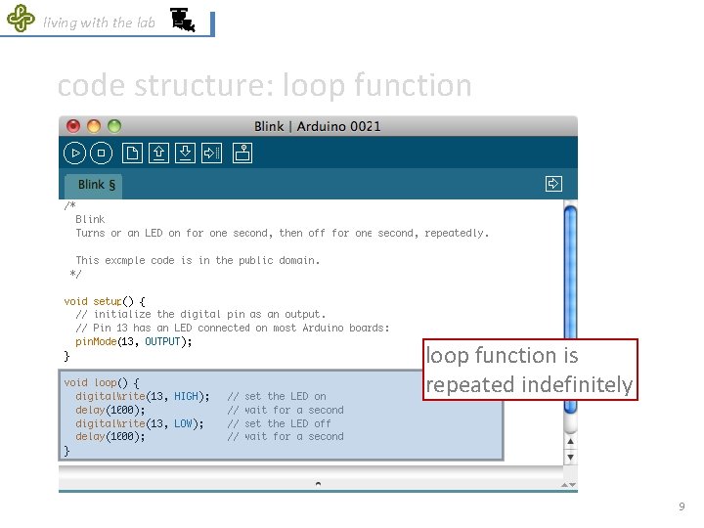The width and height of the screenshot is (704, 528).
Task: Click the green knot logo icon
Action: click(x=21, y=18)
